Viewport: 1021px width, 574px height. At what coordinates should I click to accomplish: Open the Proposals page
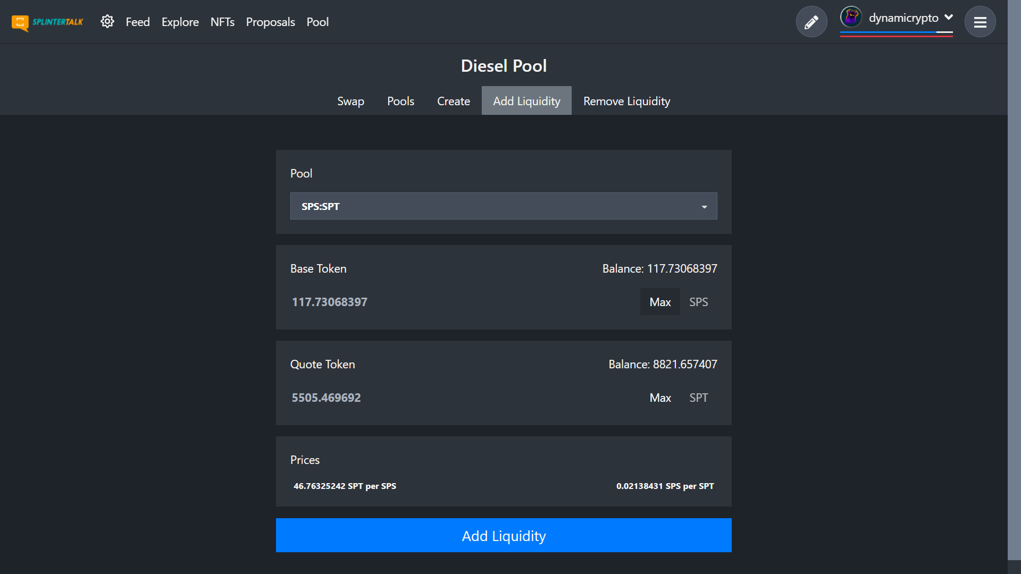(x=270, y=22)
